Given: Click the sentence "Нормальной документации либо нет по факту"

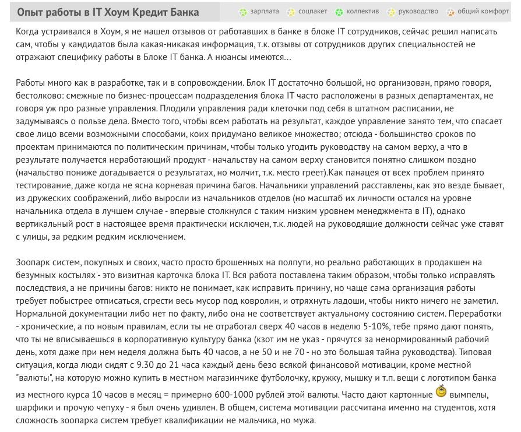Looking at the screenshot, I should (110, 314).
